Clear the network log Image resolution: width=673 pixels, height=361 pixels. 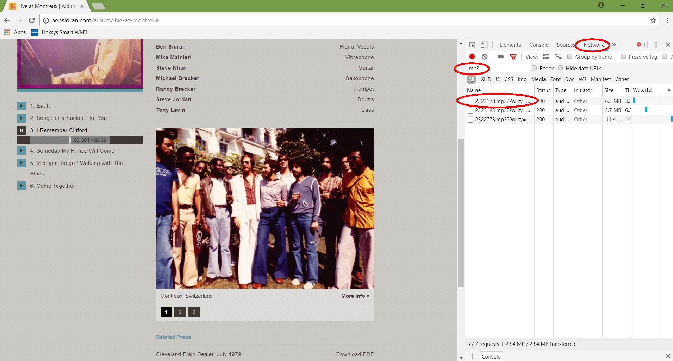pos(485,57)
